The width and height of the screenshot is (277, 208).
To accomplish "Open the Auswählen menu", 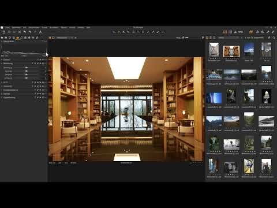I will (54, 28).
